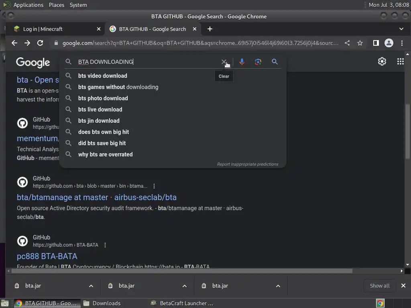Click the browser address bar URL
Viewport: 411px width, 308px height.
(200, 43)
